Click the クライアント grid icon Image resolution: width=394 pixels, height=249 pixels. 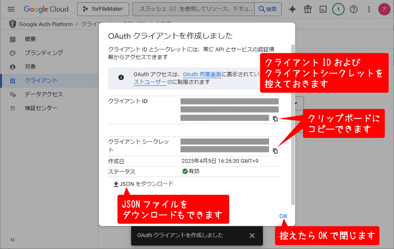[x=13, y=81]
